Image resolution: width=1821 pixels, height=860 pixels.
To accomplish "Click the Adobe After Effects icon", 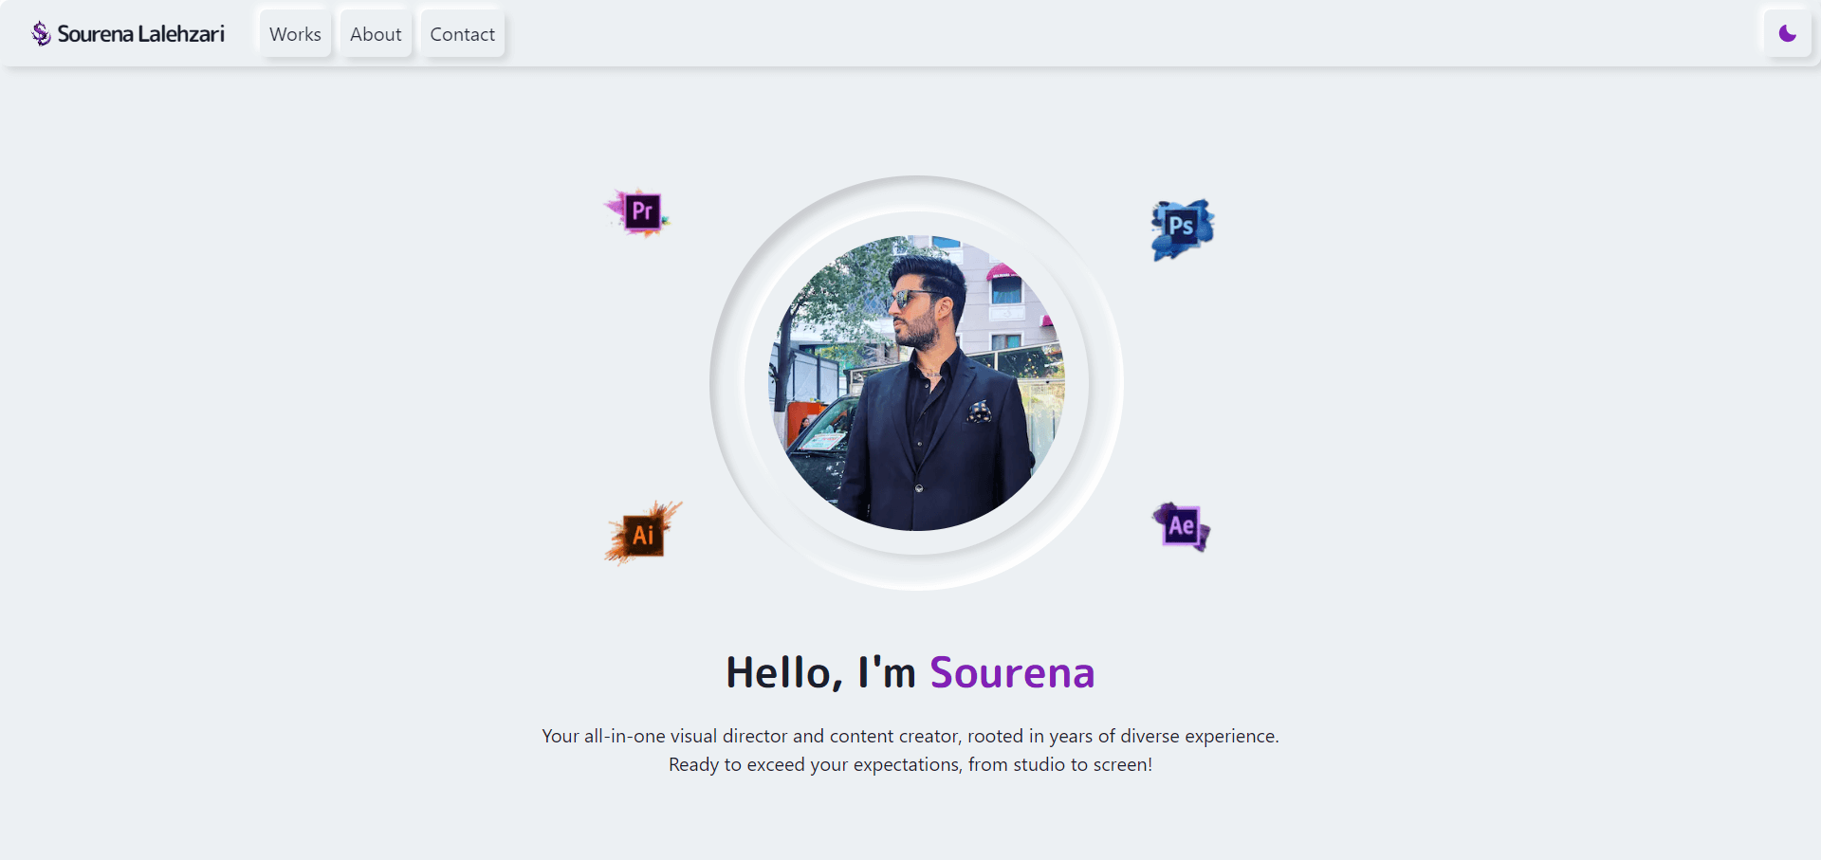I will pos(1181,525).
